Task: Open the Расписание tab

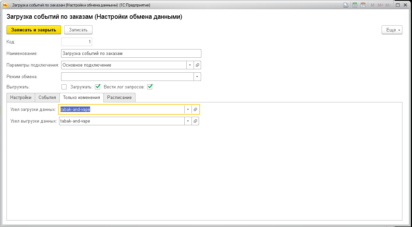Action: [119, 97]
